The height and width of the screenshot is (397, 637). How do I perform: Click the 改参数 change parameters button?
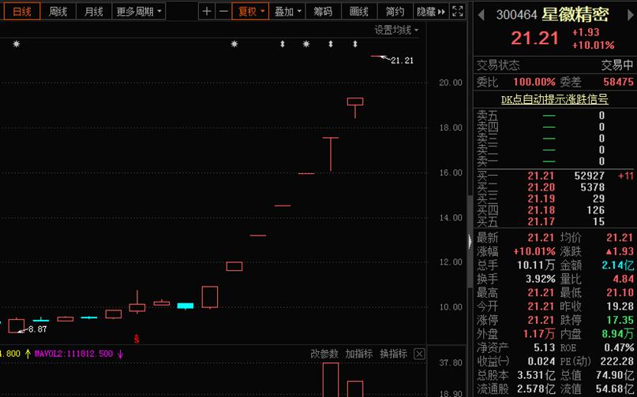[324, 354]
